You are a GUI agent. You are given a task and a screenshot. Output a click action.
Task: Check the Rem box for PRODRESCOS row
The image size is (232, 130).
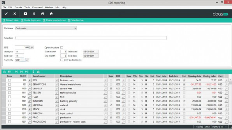point(10,122)
